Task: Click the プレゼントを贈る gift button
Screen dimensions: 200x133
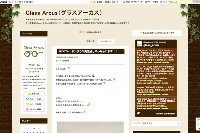Action: pyautogui.click(x=34, y=109)
